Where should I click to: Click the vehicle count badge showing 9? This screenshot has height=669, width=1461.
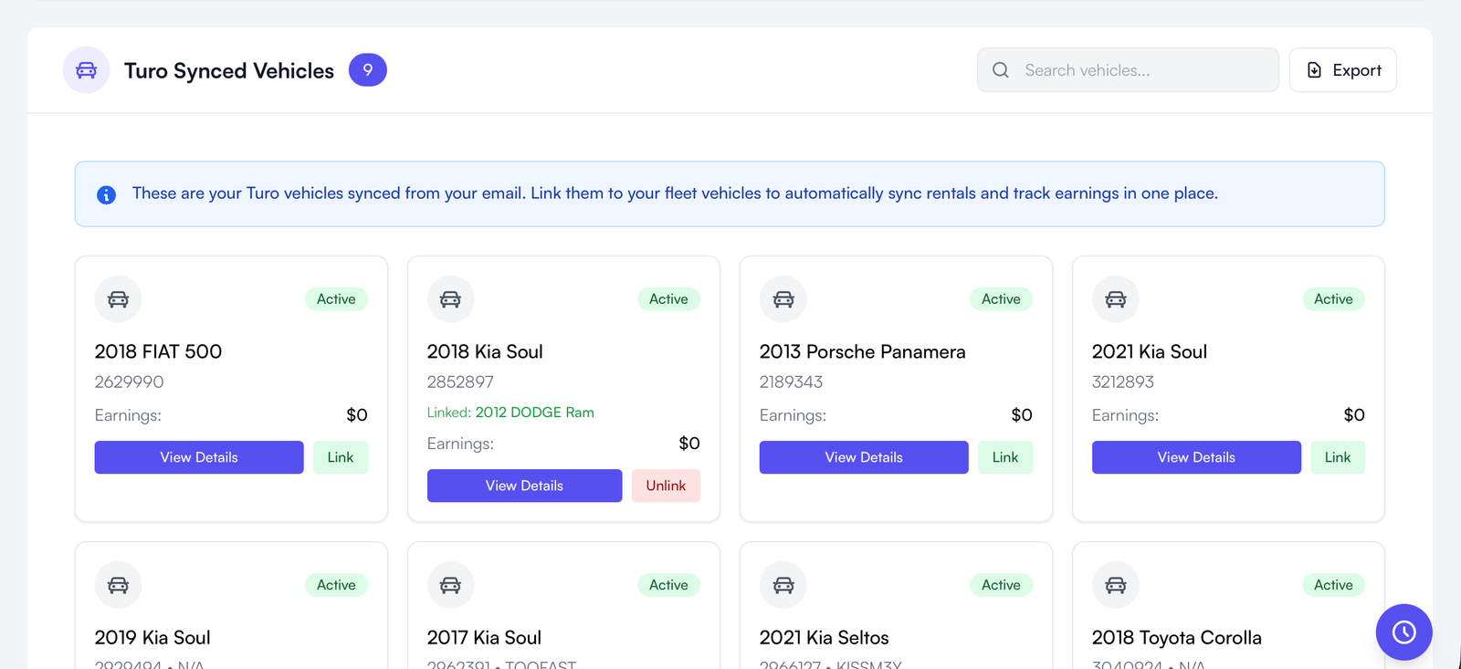click(368, 69)
